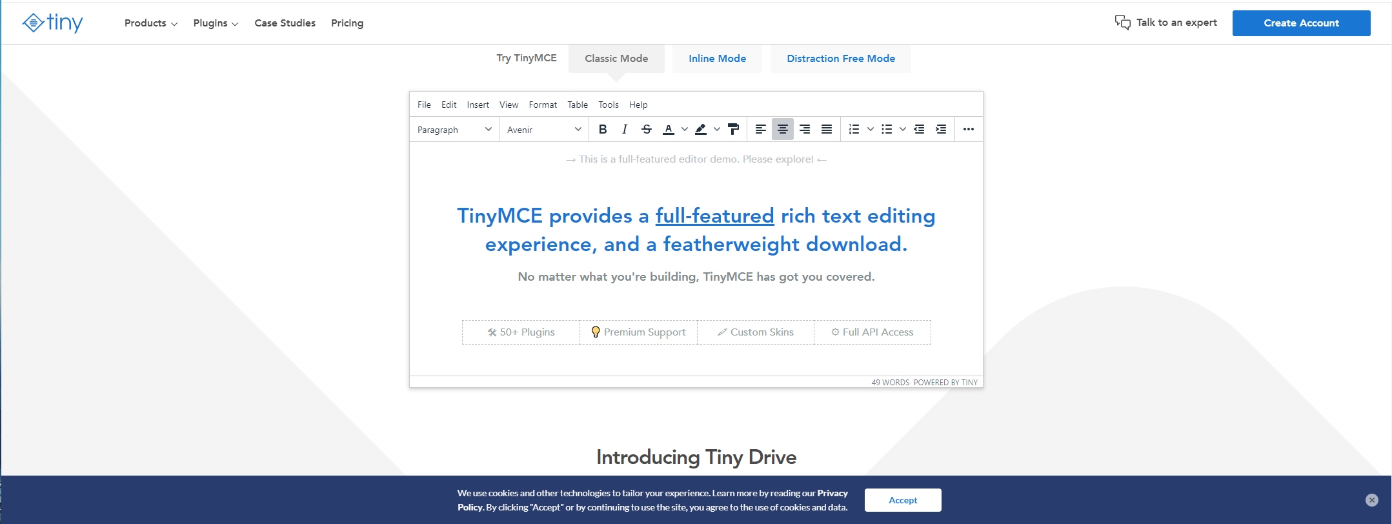Insert a numbered list
Viewport: 1392px width, 524px height.
[x=854, y=129]
